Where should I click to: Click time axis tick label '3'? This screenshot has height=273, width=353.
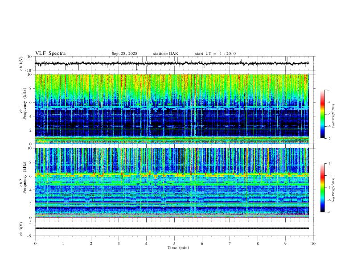119,244
